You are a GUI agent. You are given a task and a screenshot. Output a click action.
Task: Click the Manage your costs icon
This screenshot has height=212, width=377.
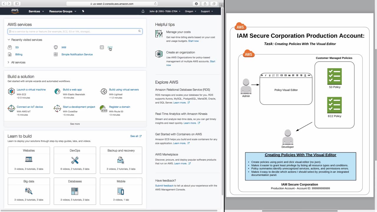point(159,34)
